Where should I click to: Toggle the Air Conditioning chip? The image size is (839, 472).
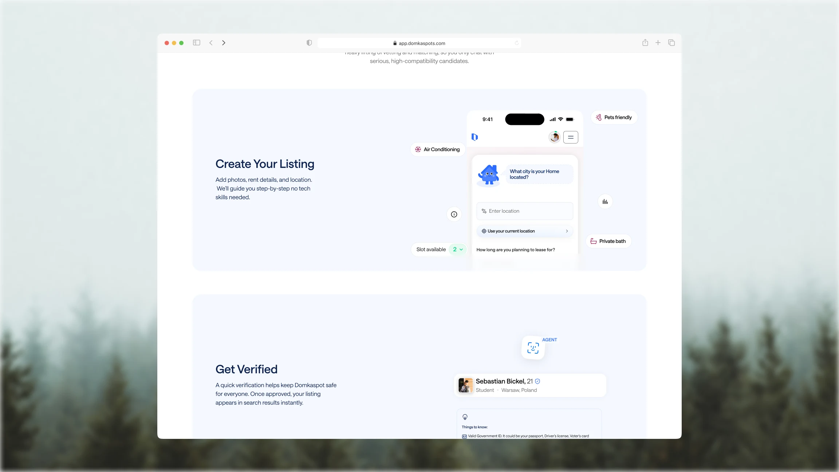[x=437, y=149]
